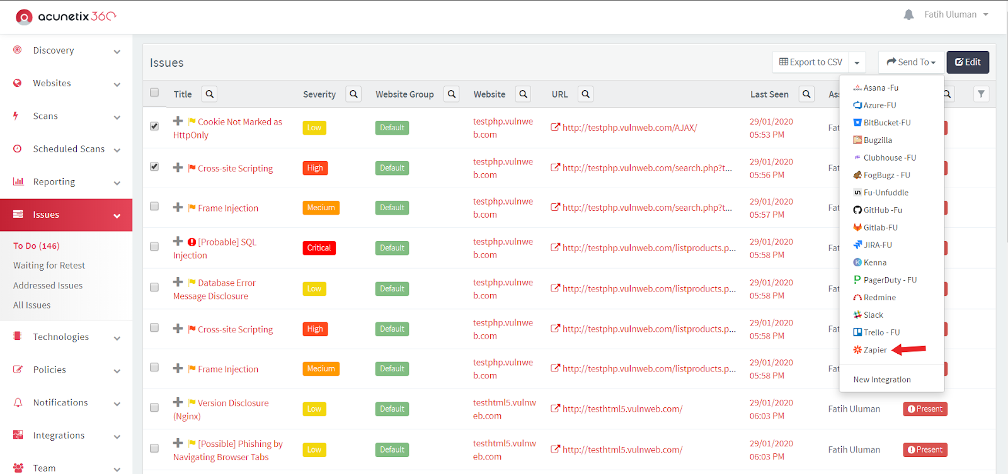This screenshot has height=474, width=1008.
Task: Check the [Probable] SQL Injection row checkbox
Action: tap(154, 246)
